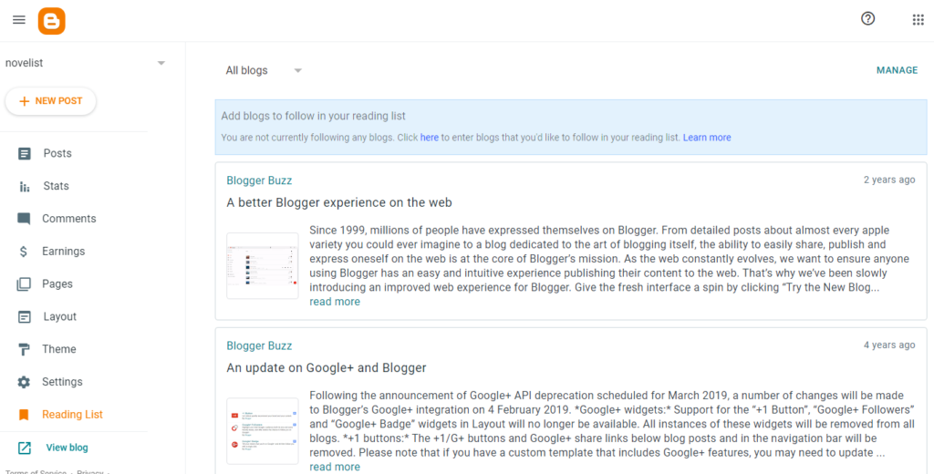This screenshot has height=474, width=934.
Task: Create a post with NEW POST button
Action: [x=51, y=101]
